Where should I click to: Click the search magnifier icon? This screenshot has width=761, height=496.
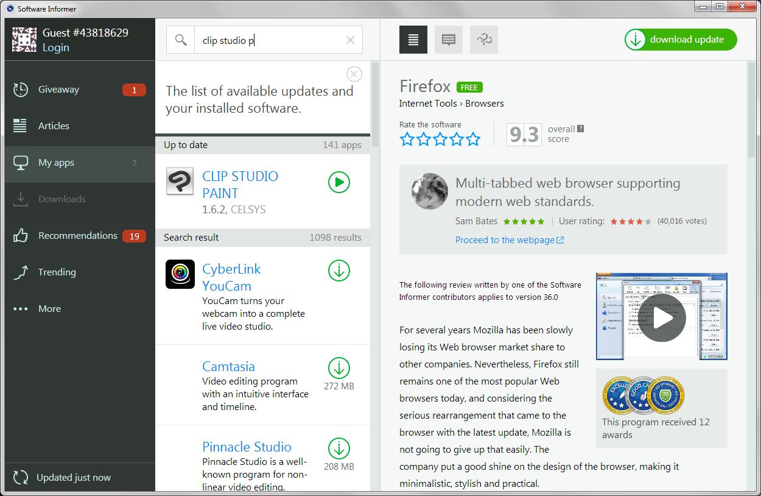[181, 40]
